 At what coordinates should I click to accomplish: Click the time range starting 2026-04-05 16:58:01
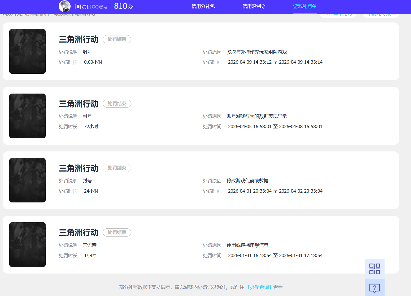(x=275, y=127)
